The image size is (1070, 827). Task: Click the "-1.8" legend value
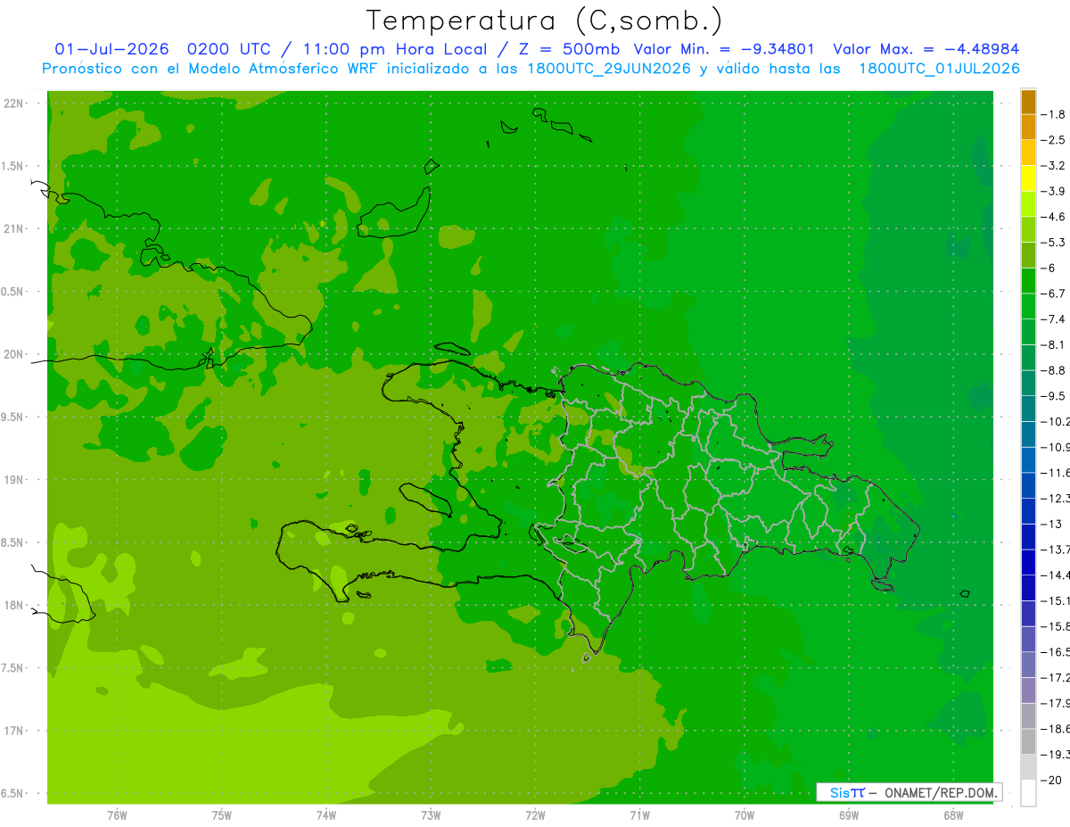tap(1053, 114)
